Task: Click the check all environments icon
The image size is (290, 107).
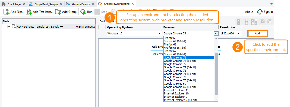Action: [x=239, y=22]
